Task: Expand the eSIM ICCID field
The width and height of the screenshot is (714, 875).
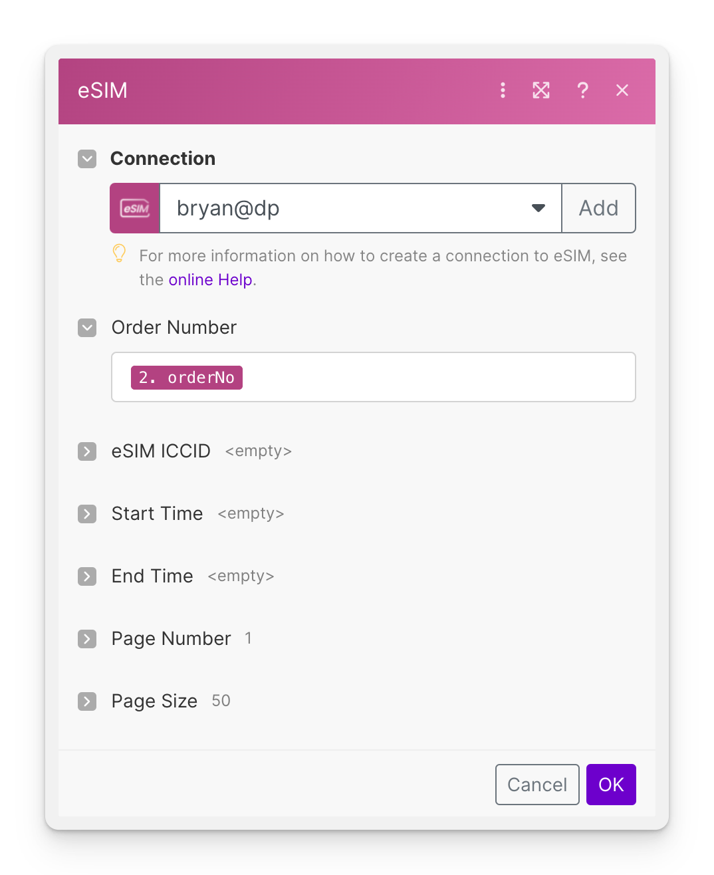Action: pos(87,451)
